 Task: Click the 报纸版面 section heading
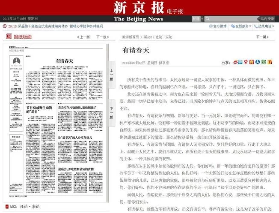tap(23, 37)
